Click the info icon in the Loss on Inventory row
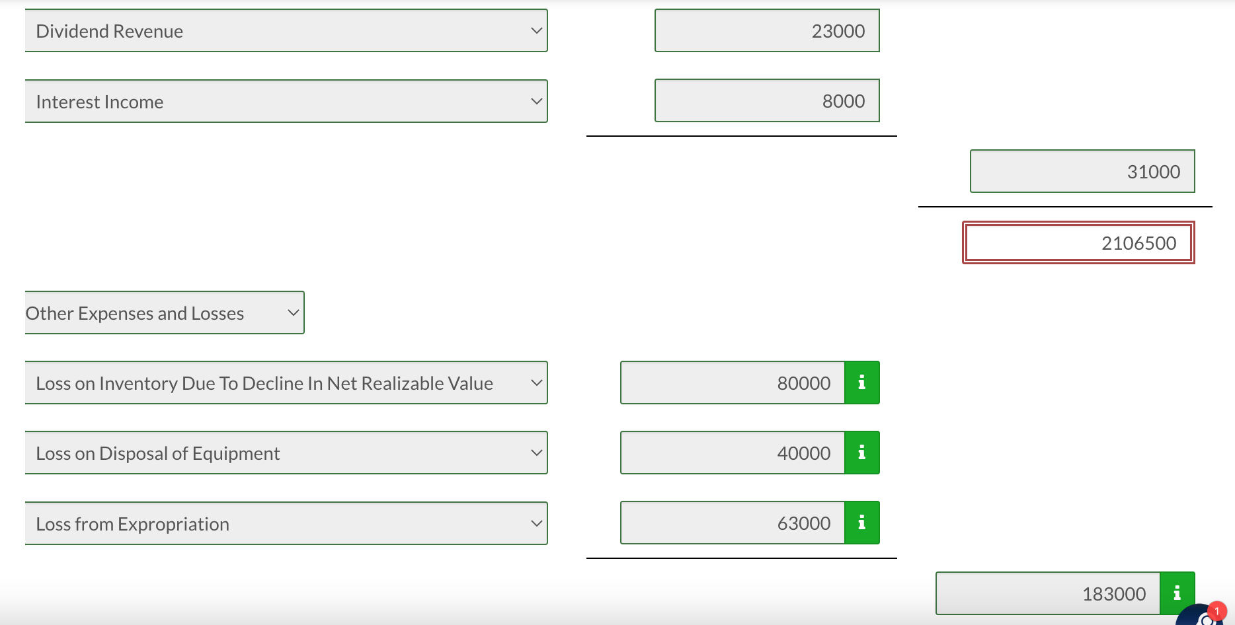Screen dimensions: 1235x625 tap(861, 382)
